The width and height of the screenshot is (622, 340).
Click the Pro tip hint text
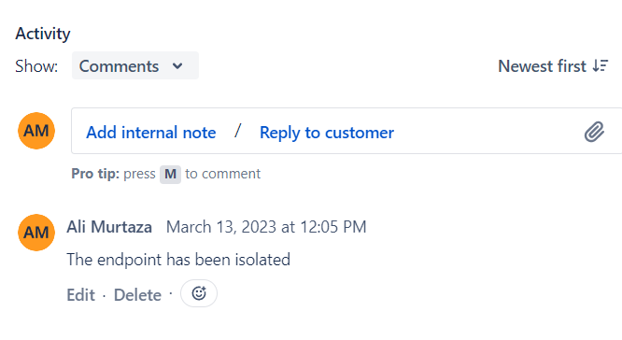[x=166, y=174]
